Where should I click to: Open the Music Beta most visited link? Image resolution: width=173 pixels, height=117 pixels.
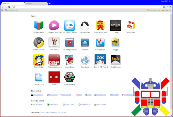point(115,95)
